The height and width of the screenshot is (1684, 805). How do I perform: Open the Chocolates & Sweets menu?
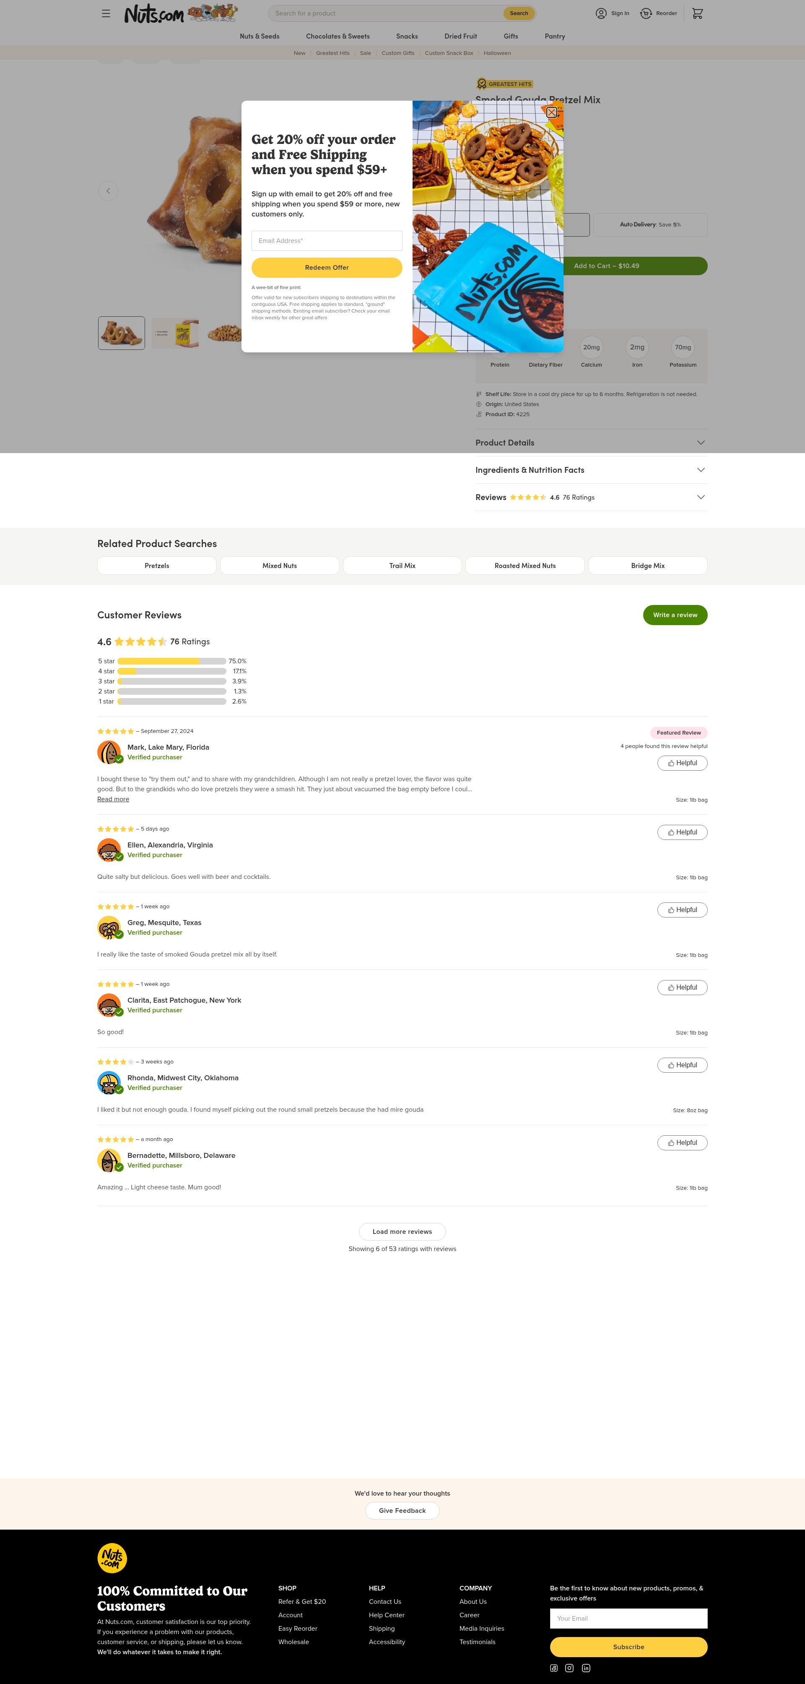click(x=338, y=36)
